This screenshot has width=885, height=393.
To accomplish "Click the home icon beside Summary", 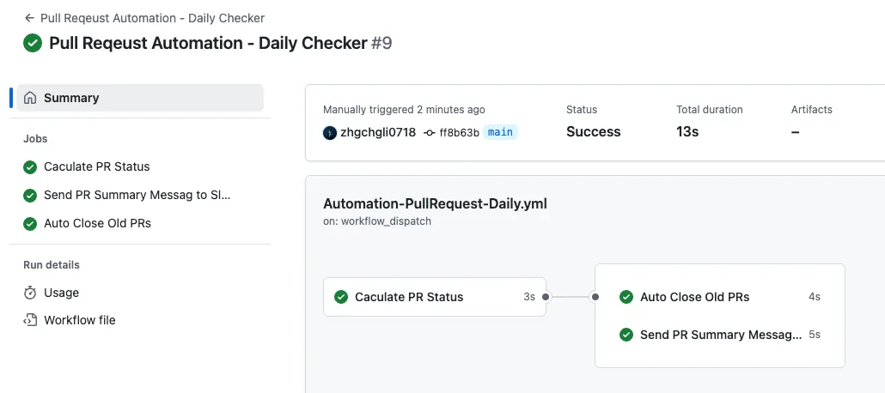I will (30, 98).
